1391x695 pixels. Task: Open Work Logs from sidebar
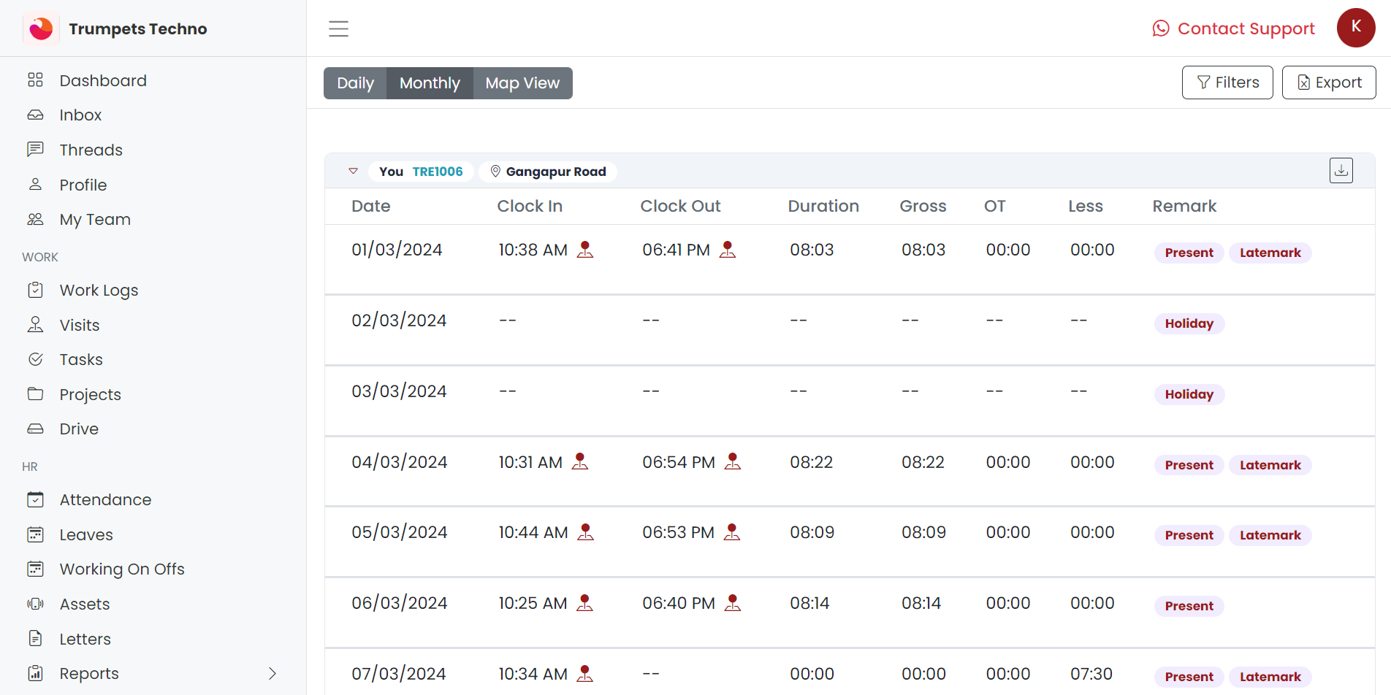pos(99,291)
